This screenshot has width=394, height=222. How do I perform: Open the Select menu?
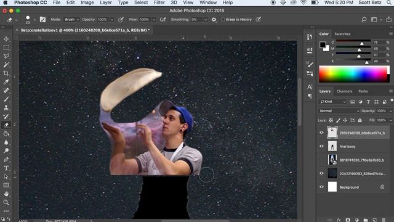(141, 2)
